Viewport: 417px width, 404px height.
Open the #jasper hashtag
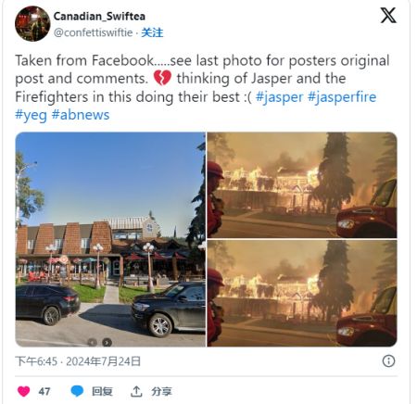tap(280, 97)
